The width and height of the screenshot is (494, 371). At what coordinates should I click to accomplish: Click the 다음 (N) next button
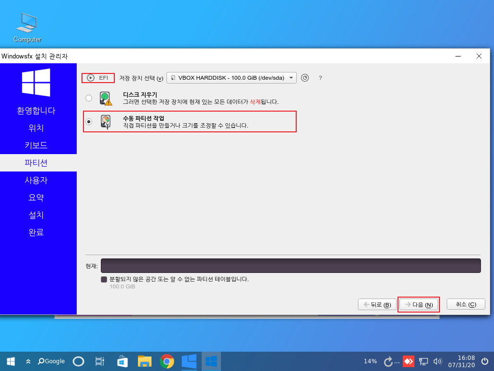pyautogui.click(x=419, y=304)
